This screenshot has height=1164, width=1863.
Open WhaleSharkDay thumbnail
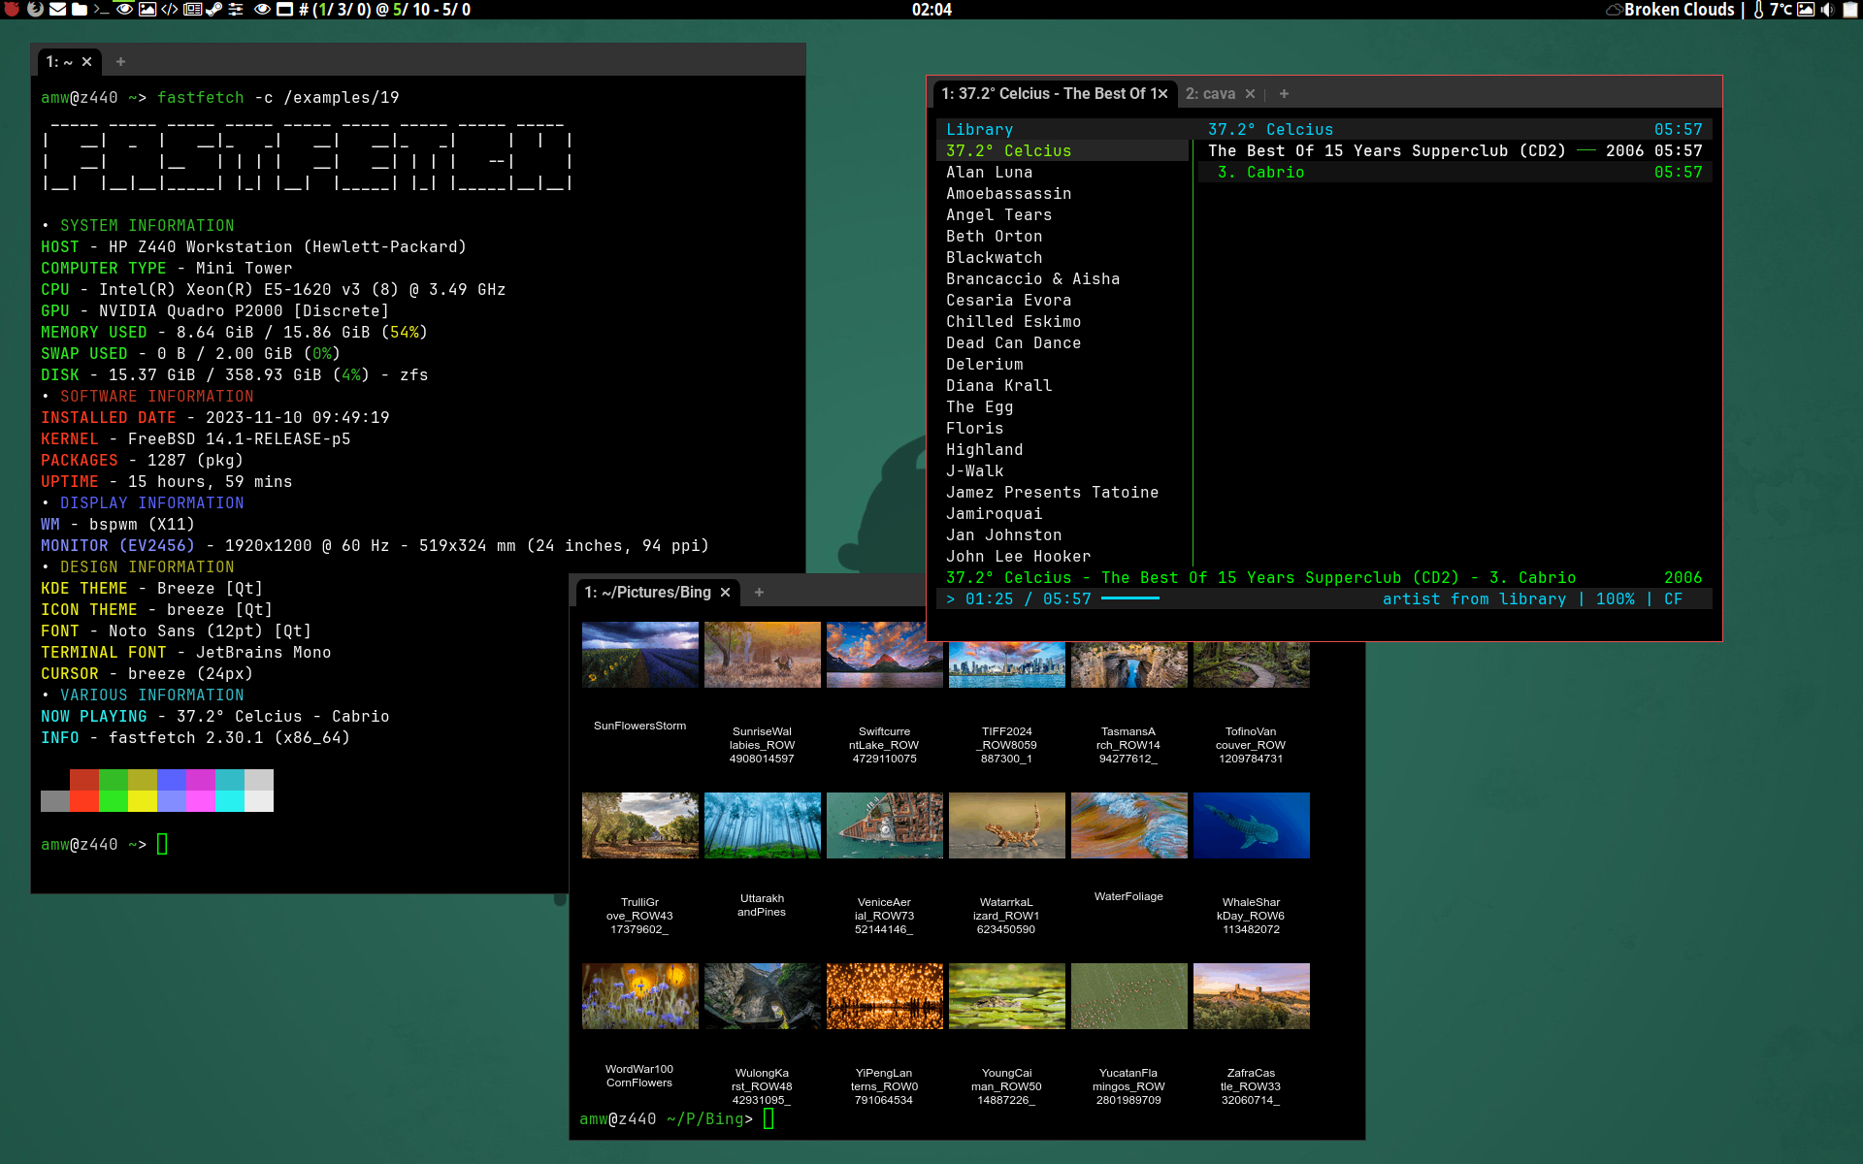(x=1252, y=825)
